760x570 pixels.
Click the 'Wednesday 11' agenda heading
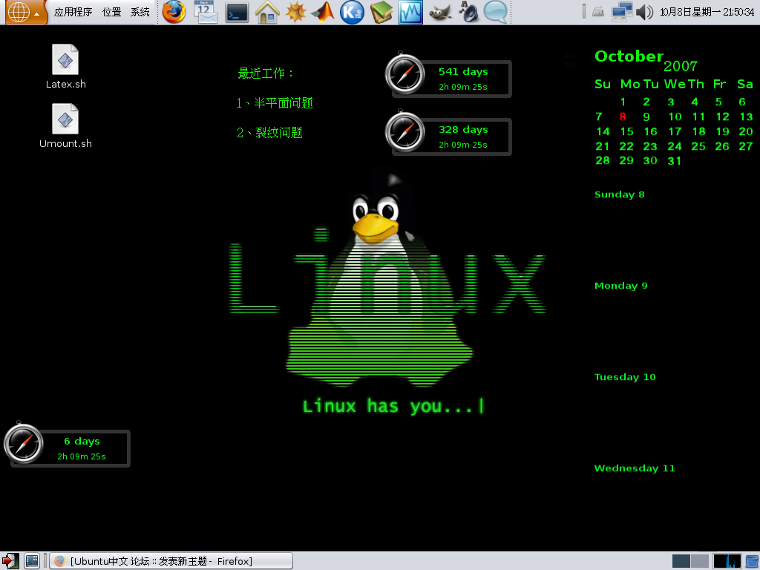click(635, 468)
